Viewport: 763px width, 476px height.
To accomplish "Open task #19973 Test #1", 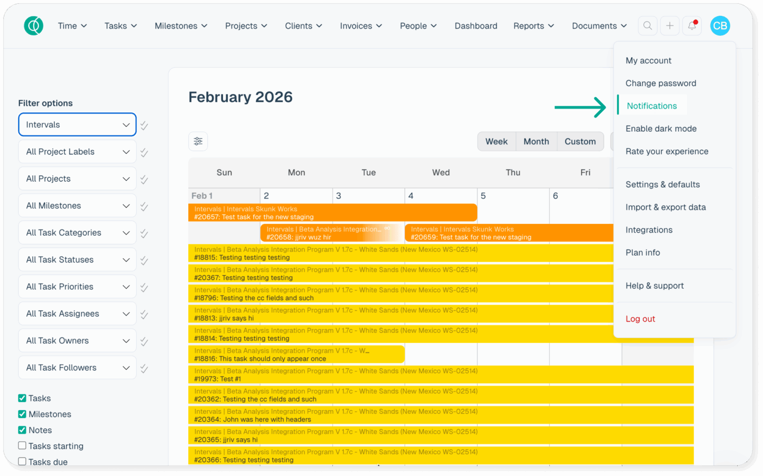I will click(441, 375).
